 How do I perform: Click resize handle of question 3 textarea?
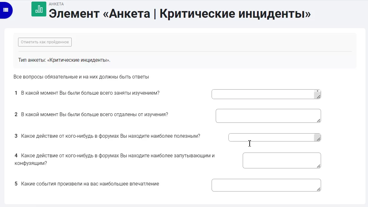pos(319,139)
